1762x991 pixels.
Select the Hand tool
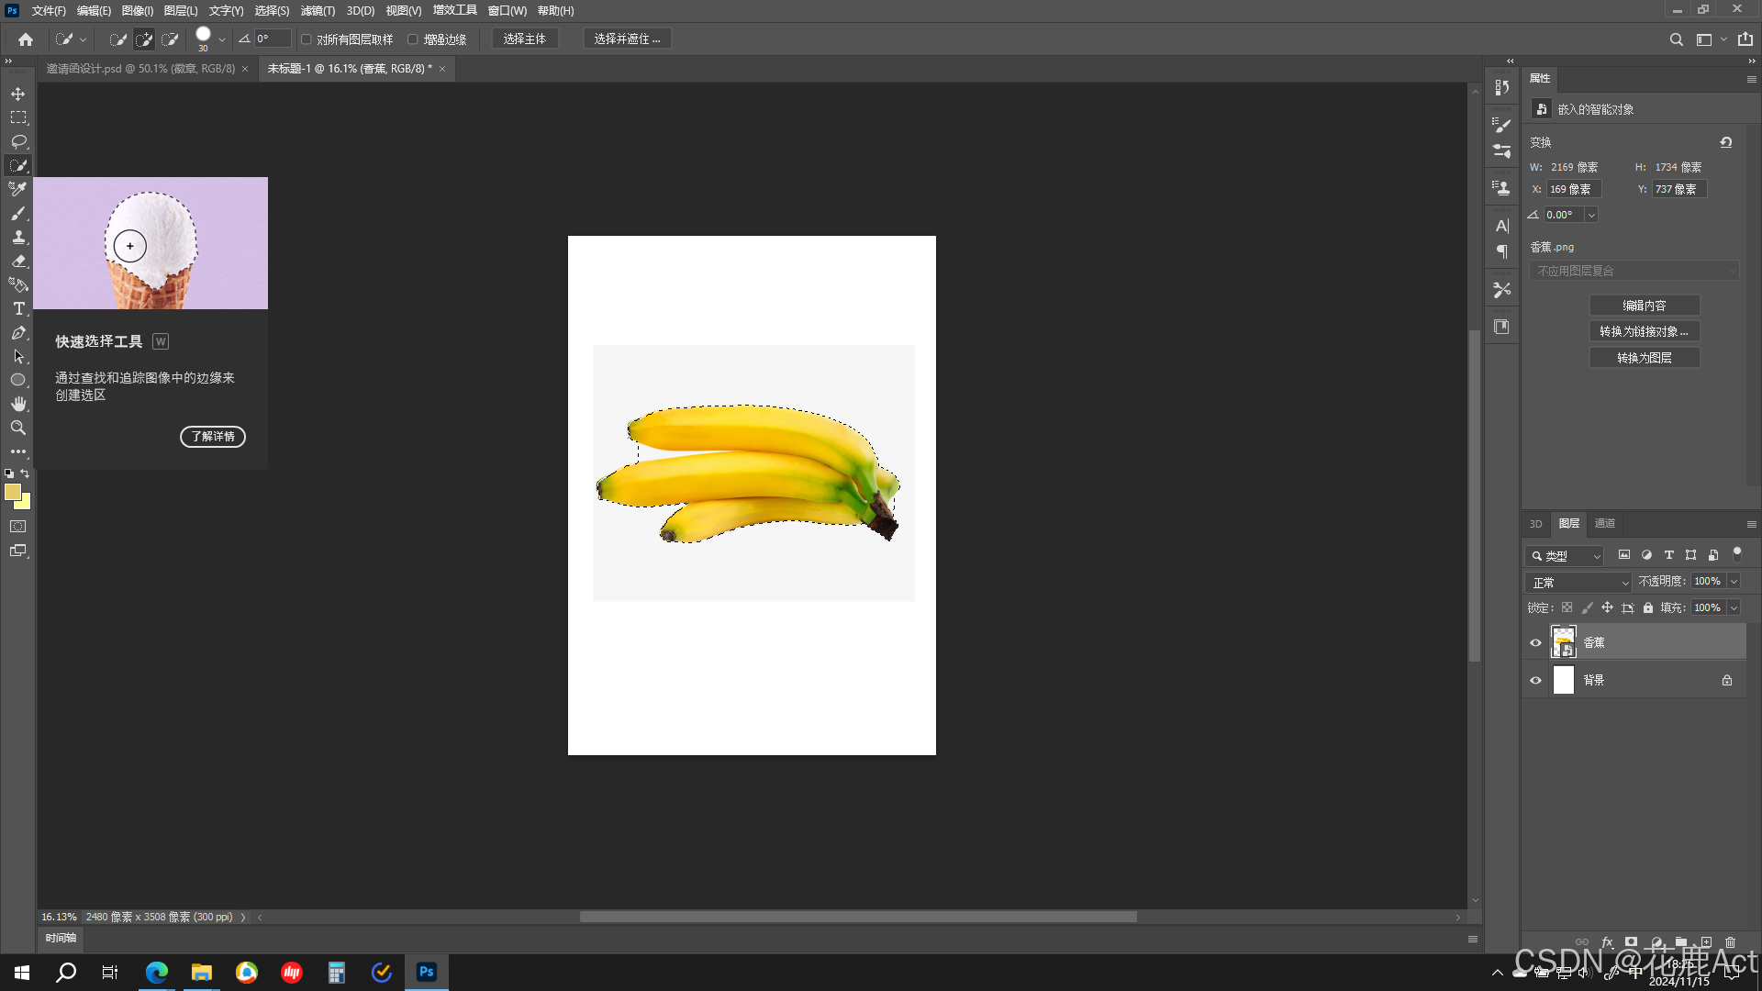[x=17, y=404]
